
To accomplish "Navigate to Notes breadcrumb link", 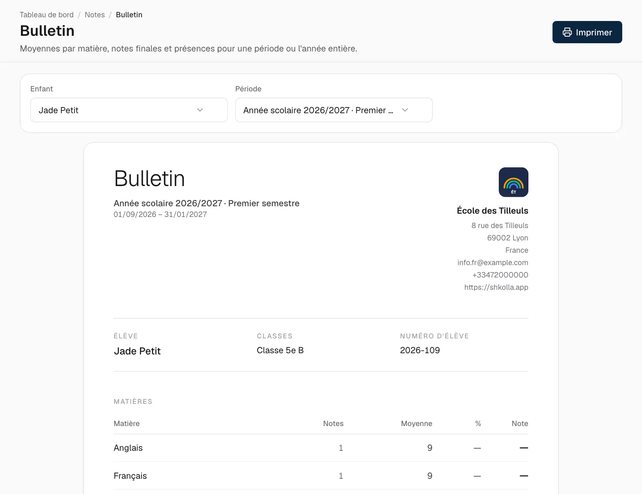I will (x=95, y=15).
